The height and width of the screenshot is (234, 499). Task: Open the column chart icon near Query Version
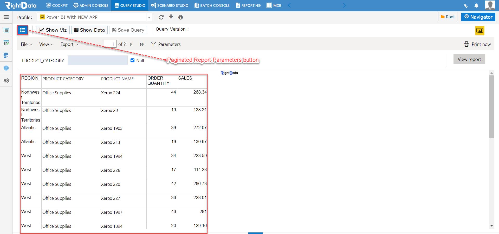[480, 30]
